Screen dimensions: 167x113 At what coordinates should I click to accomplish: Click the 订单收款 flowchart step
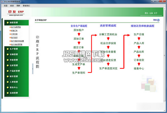click(139, 60)
